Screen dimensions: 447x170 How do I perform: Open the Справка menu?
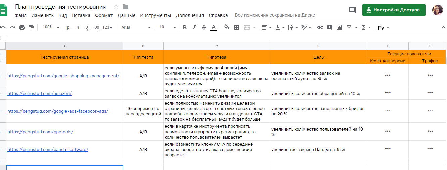pos(218,15)
